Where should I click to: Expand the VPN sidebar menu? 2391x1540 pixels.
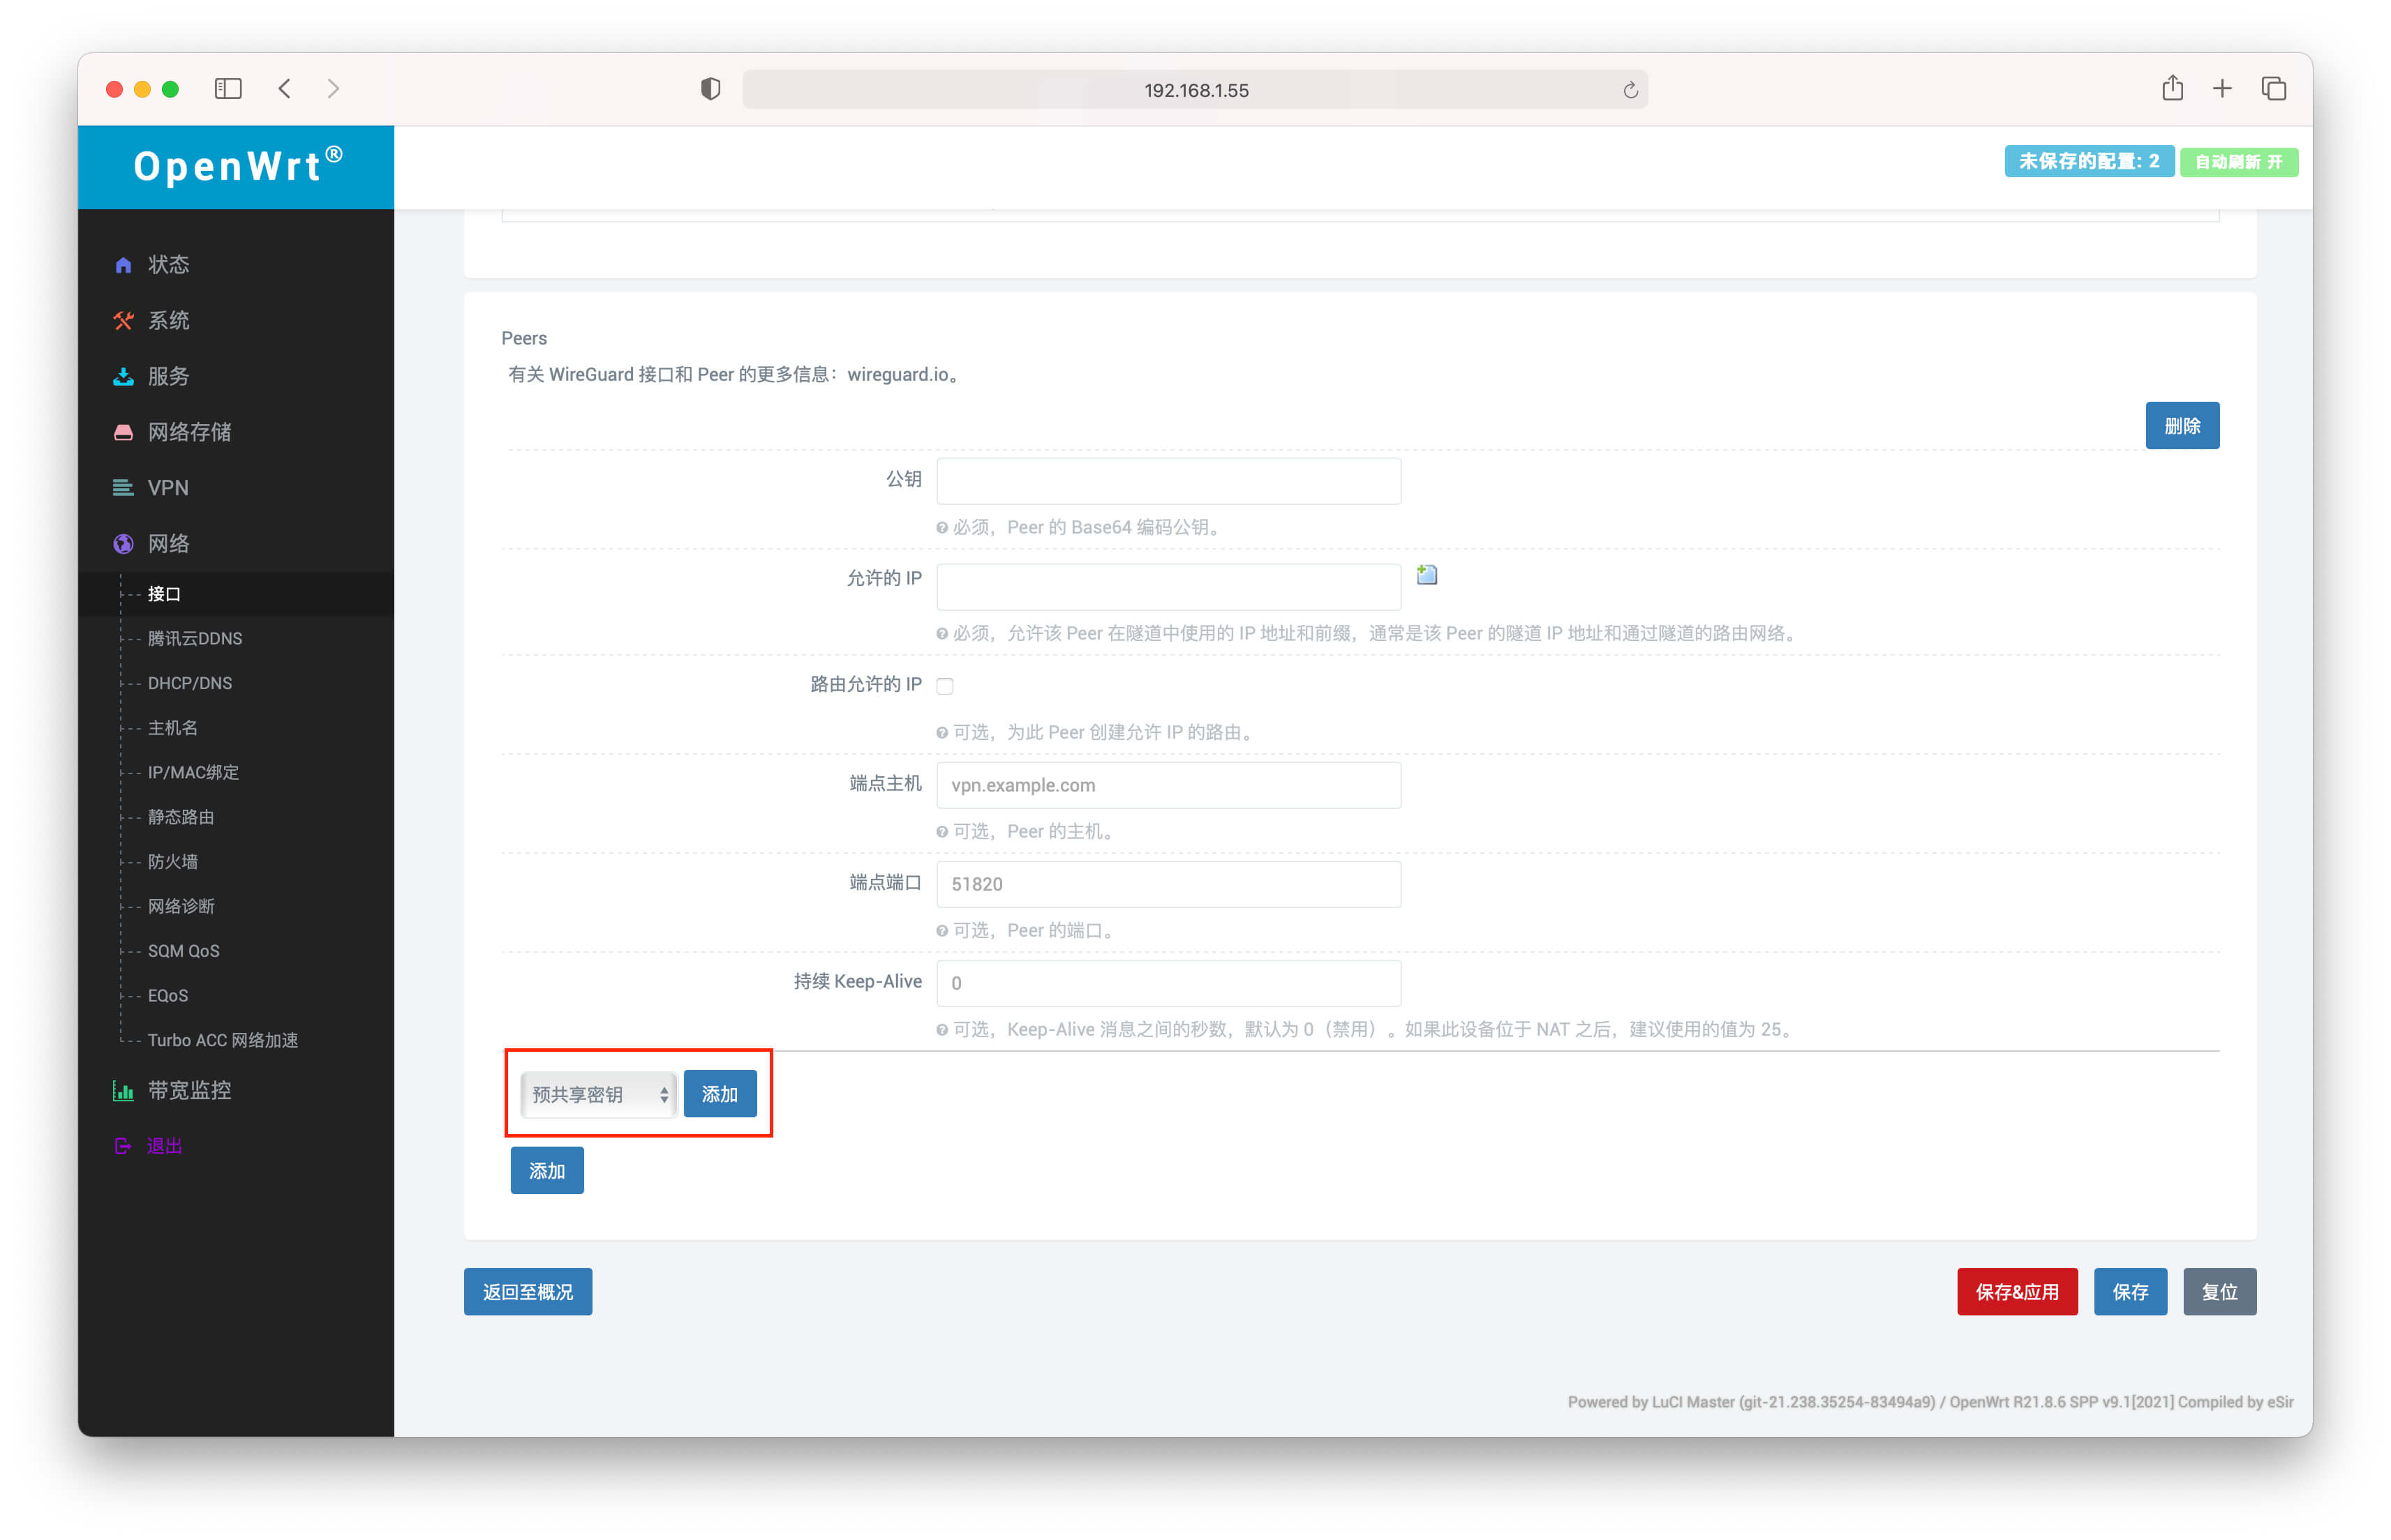point(168,488)
